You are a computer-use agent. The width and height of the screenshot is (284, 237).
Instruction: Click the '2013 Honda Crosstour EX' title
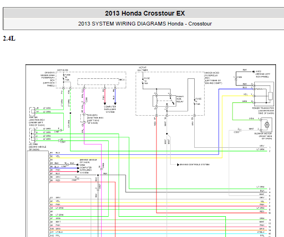coord(145,13)
